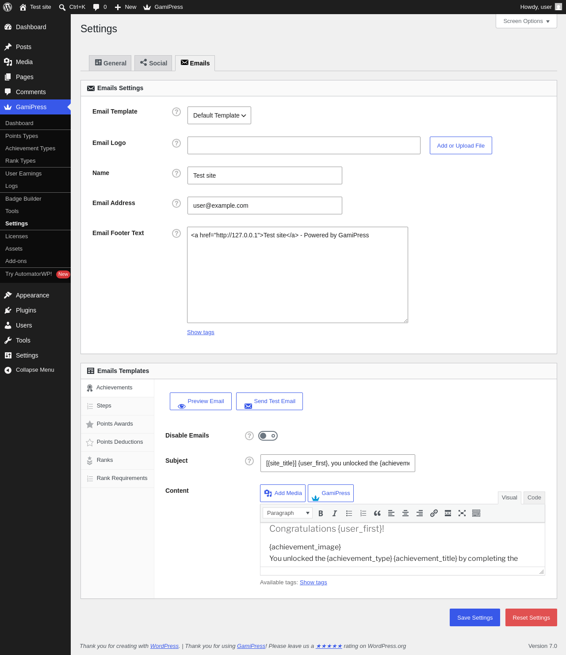Apply blockquote formatting
The height and width of the screenshot is (655, 566).
click(x=377, y=513)
